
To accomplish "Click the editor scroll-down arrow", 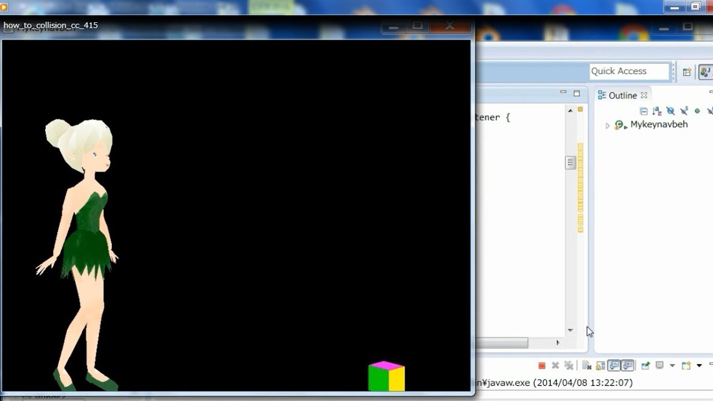I will 570,330.
